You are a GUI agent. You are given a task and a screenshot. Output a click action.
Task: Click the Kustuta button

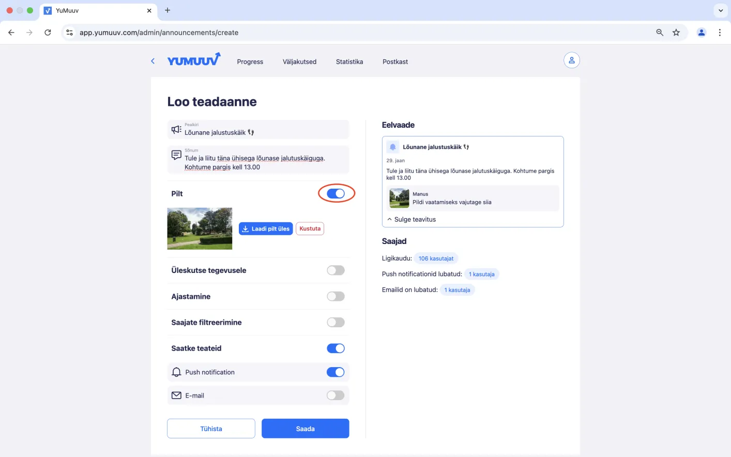coord(310,229)
